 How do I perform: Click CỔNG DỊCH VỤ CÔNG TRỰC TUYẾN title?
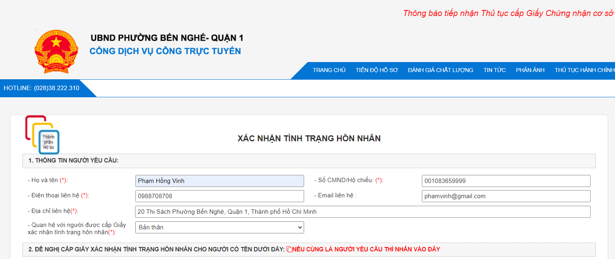165,51
